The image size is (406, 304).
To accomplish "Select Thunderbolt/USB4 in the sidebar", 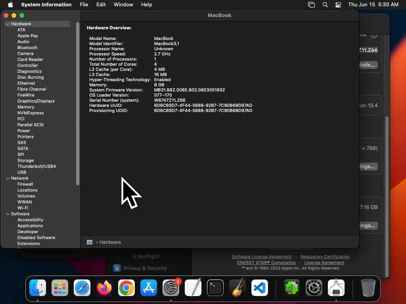I will (36, 167).
